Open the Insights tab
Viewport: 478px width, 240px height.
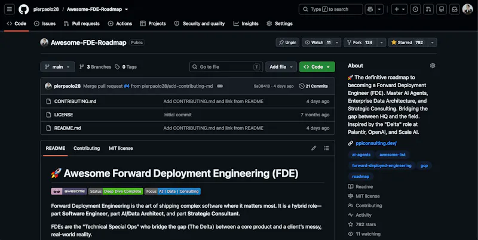coord(246,23)
